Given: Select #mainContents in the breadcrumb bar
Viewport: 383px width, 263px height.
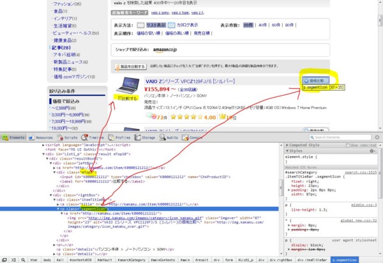Looking at the screenshot, I should 163,260.
